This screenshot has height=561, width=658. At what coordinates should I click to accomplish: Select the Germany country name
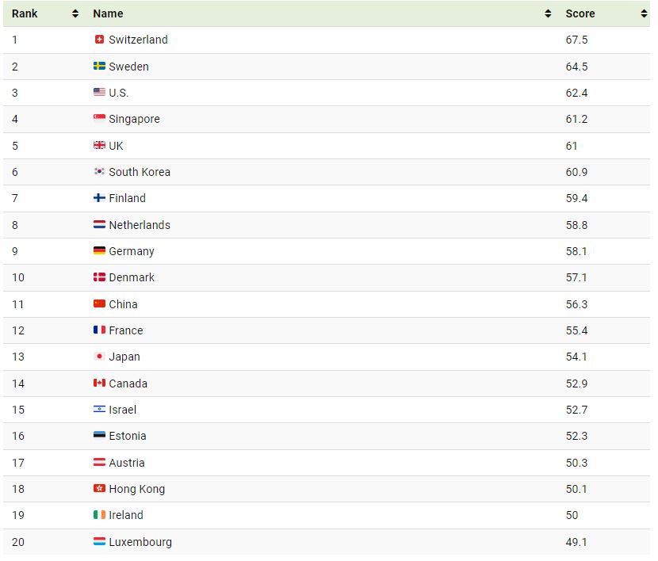pos(132,251)
